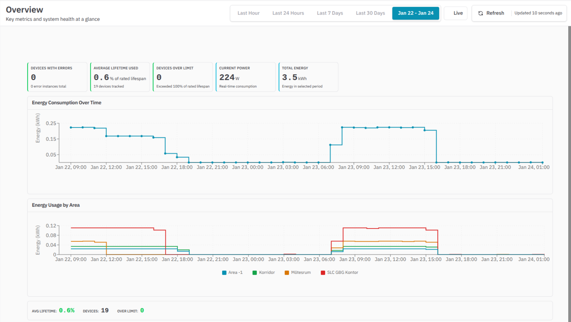Choose the Last 7 Days range
Viewport: 571px width, 322px height.
click(x=330, y=13)
